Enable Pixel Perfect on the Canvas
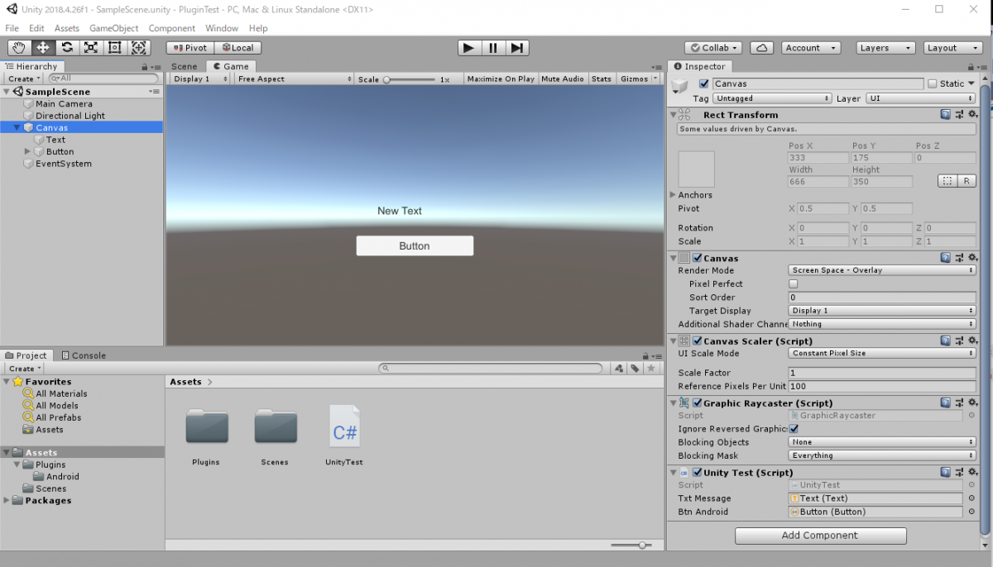 pyautogui.click(x=793, y=283)
